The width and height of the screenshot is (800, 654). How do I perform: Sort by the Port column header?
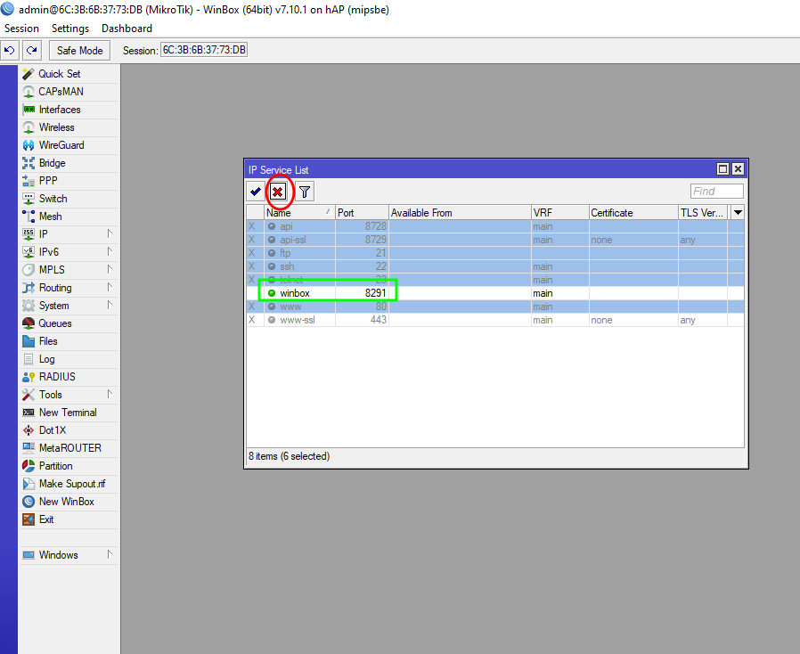click(x=360, y=213)
